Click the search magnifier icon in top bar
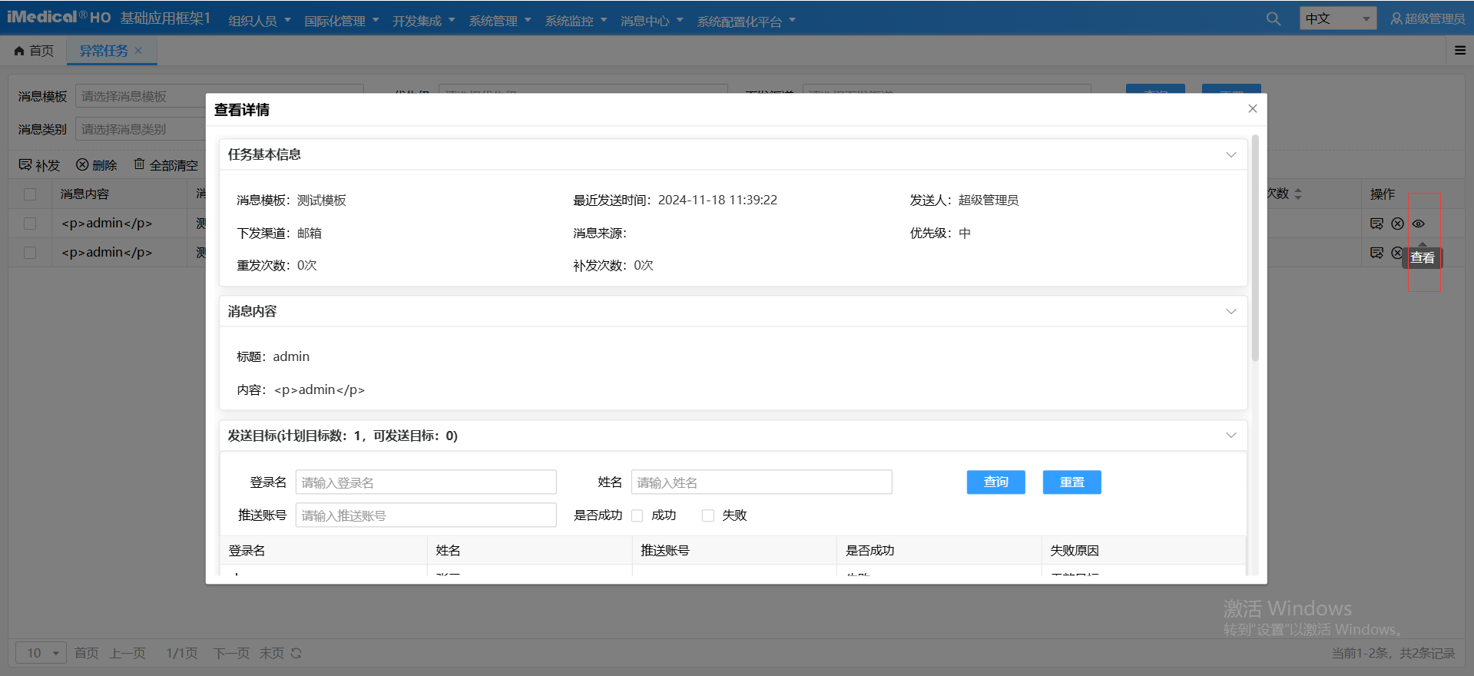Viewport: 1474px width, 676px height. [1273, 18]
